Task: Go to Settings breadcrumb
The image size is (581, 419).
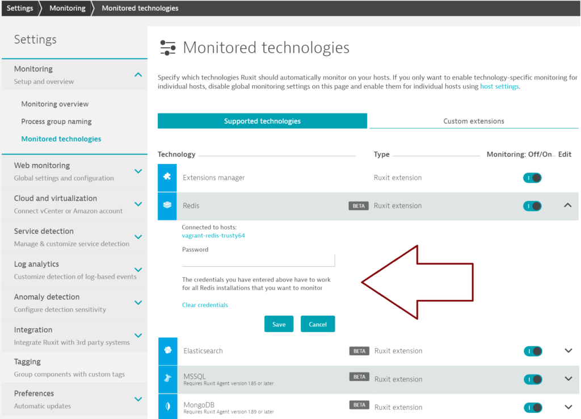Action: (20, 8)
